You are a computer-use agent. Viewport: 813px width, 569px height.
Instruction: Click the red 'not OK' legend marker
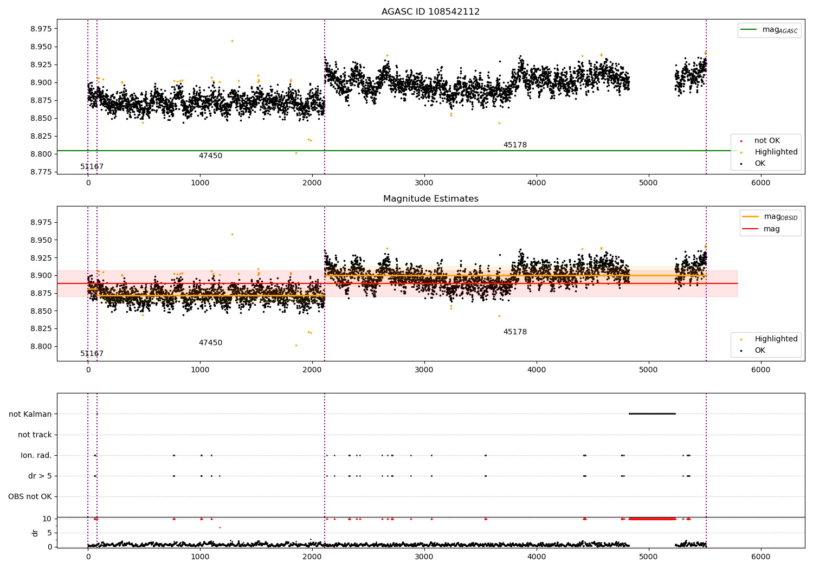pos(741,141)
